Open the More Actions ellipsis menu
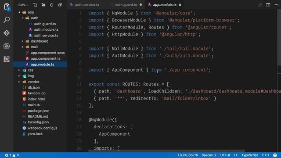 click(277, 5)
